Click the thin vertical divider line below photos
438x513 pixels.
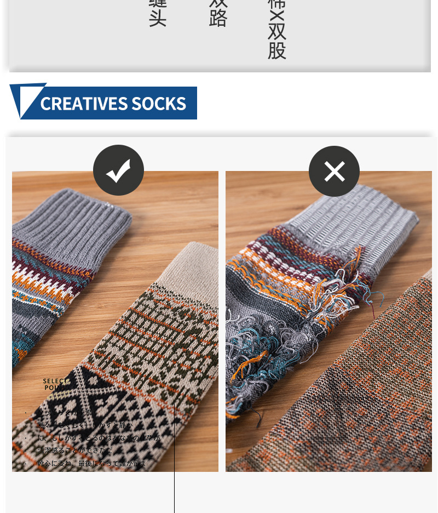[174, 458]
